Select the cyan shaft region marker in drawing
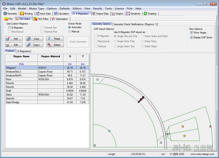 click(109, 131)
